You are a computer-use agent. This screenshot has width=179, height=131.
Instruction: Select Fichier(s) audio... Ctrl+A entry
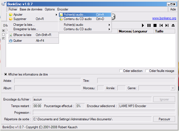tap(85, 15)
